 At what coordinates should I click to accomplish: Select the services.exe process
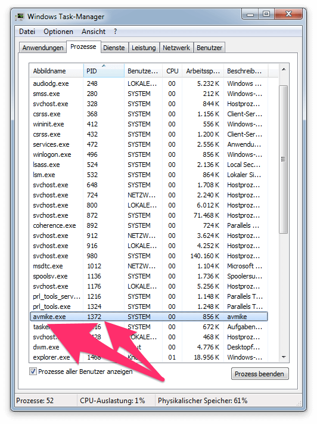[x=148, y=144]
